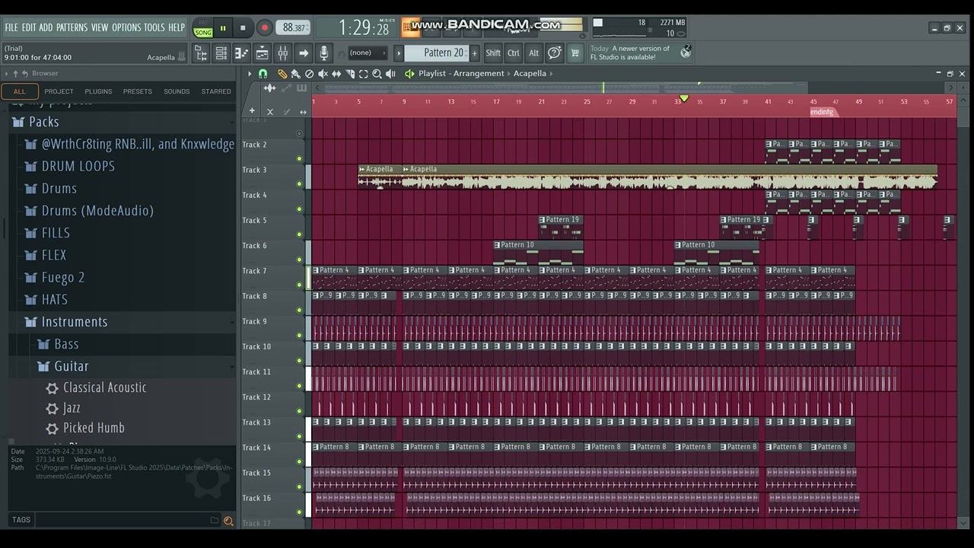The height and width of the screenshot is (548, 974).
Task: Click the one-click audio recording microphone icon
Action: tap(324, 53)
